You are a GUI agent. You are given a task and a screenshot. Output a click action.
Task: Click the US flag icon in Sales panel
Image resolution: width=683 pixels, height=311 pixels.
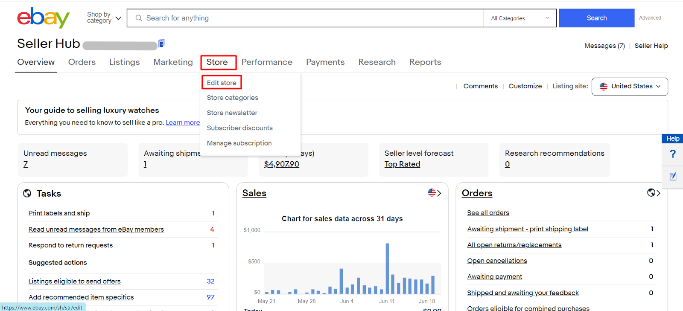432,193
